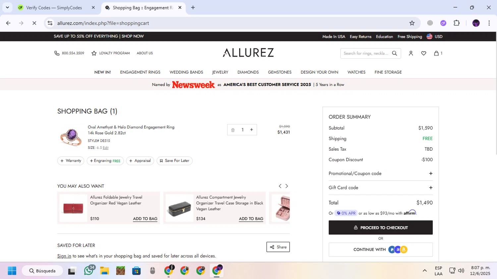The height and width of the screenshot is (279, 497).
Task: Open the Wedding Bands menu
Action: click(x=186, y=72)
